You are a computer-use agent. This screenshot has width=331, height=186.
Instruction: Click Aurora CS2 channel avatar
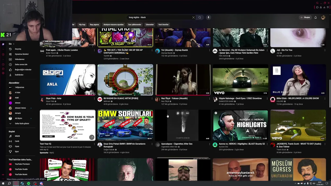coord(215,145)
